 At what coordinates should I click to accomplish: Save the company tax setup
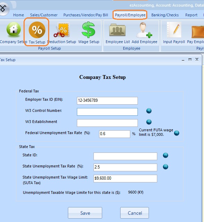pos(85,213)
